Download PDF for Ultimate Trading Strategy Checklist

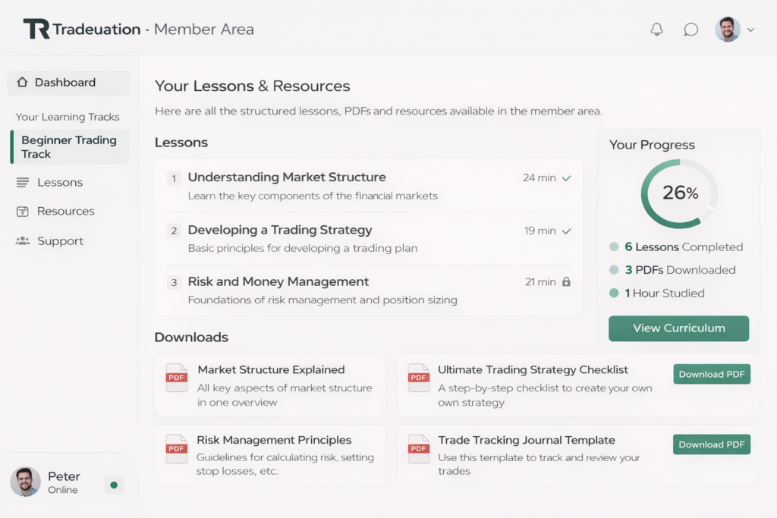711,374
